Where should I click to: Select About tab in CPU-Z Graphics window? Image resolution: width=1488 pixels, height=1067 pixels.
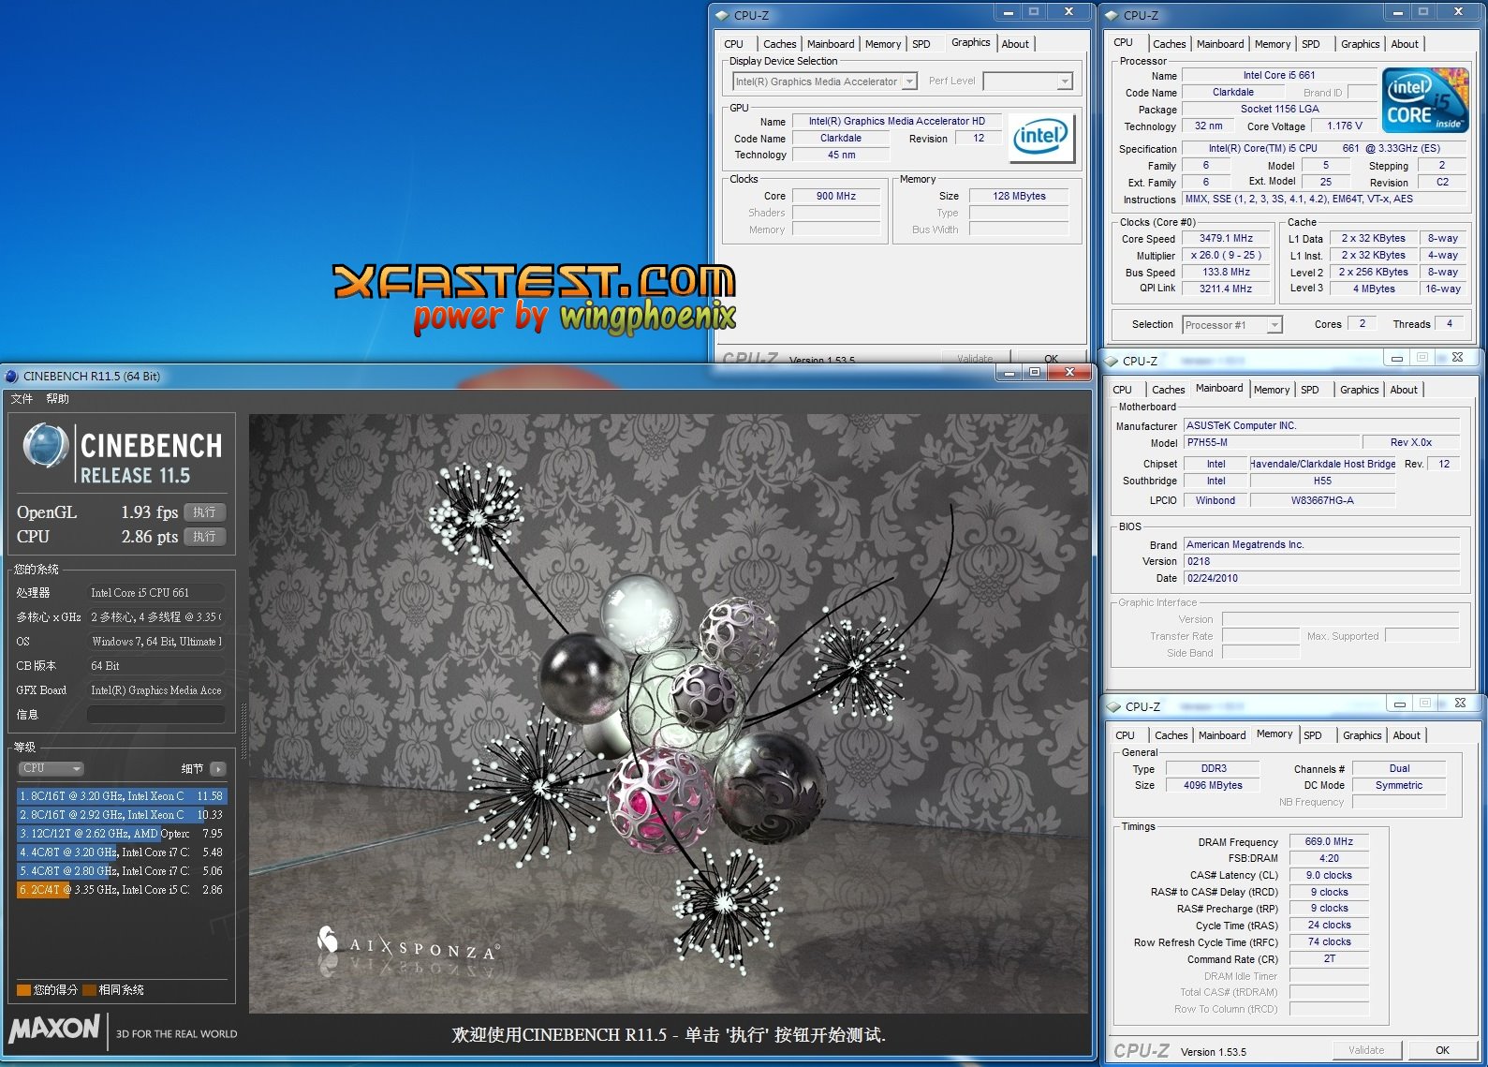(x=1015, y=44)
